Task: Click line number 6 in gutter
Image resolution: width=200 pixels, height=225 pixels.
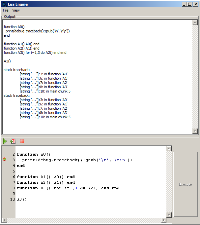Action: 14,177
